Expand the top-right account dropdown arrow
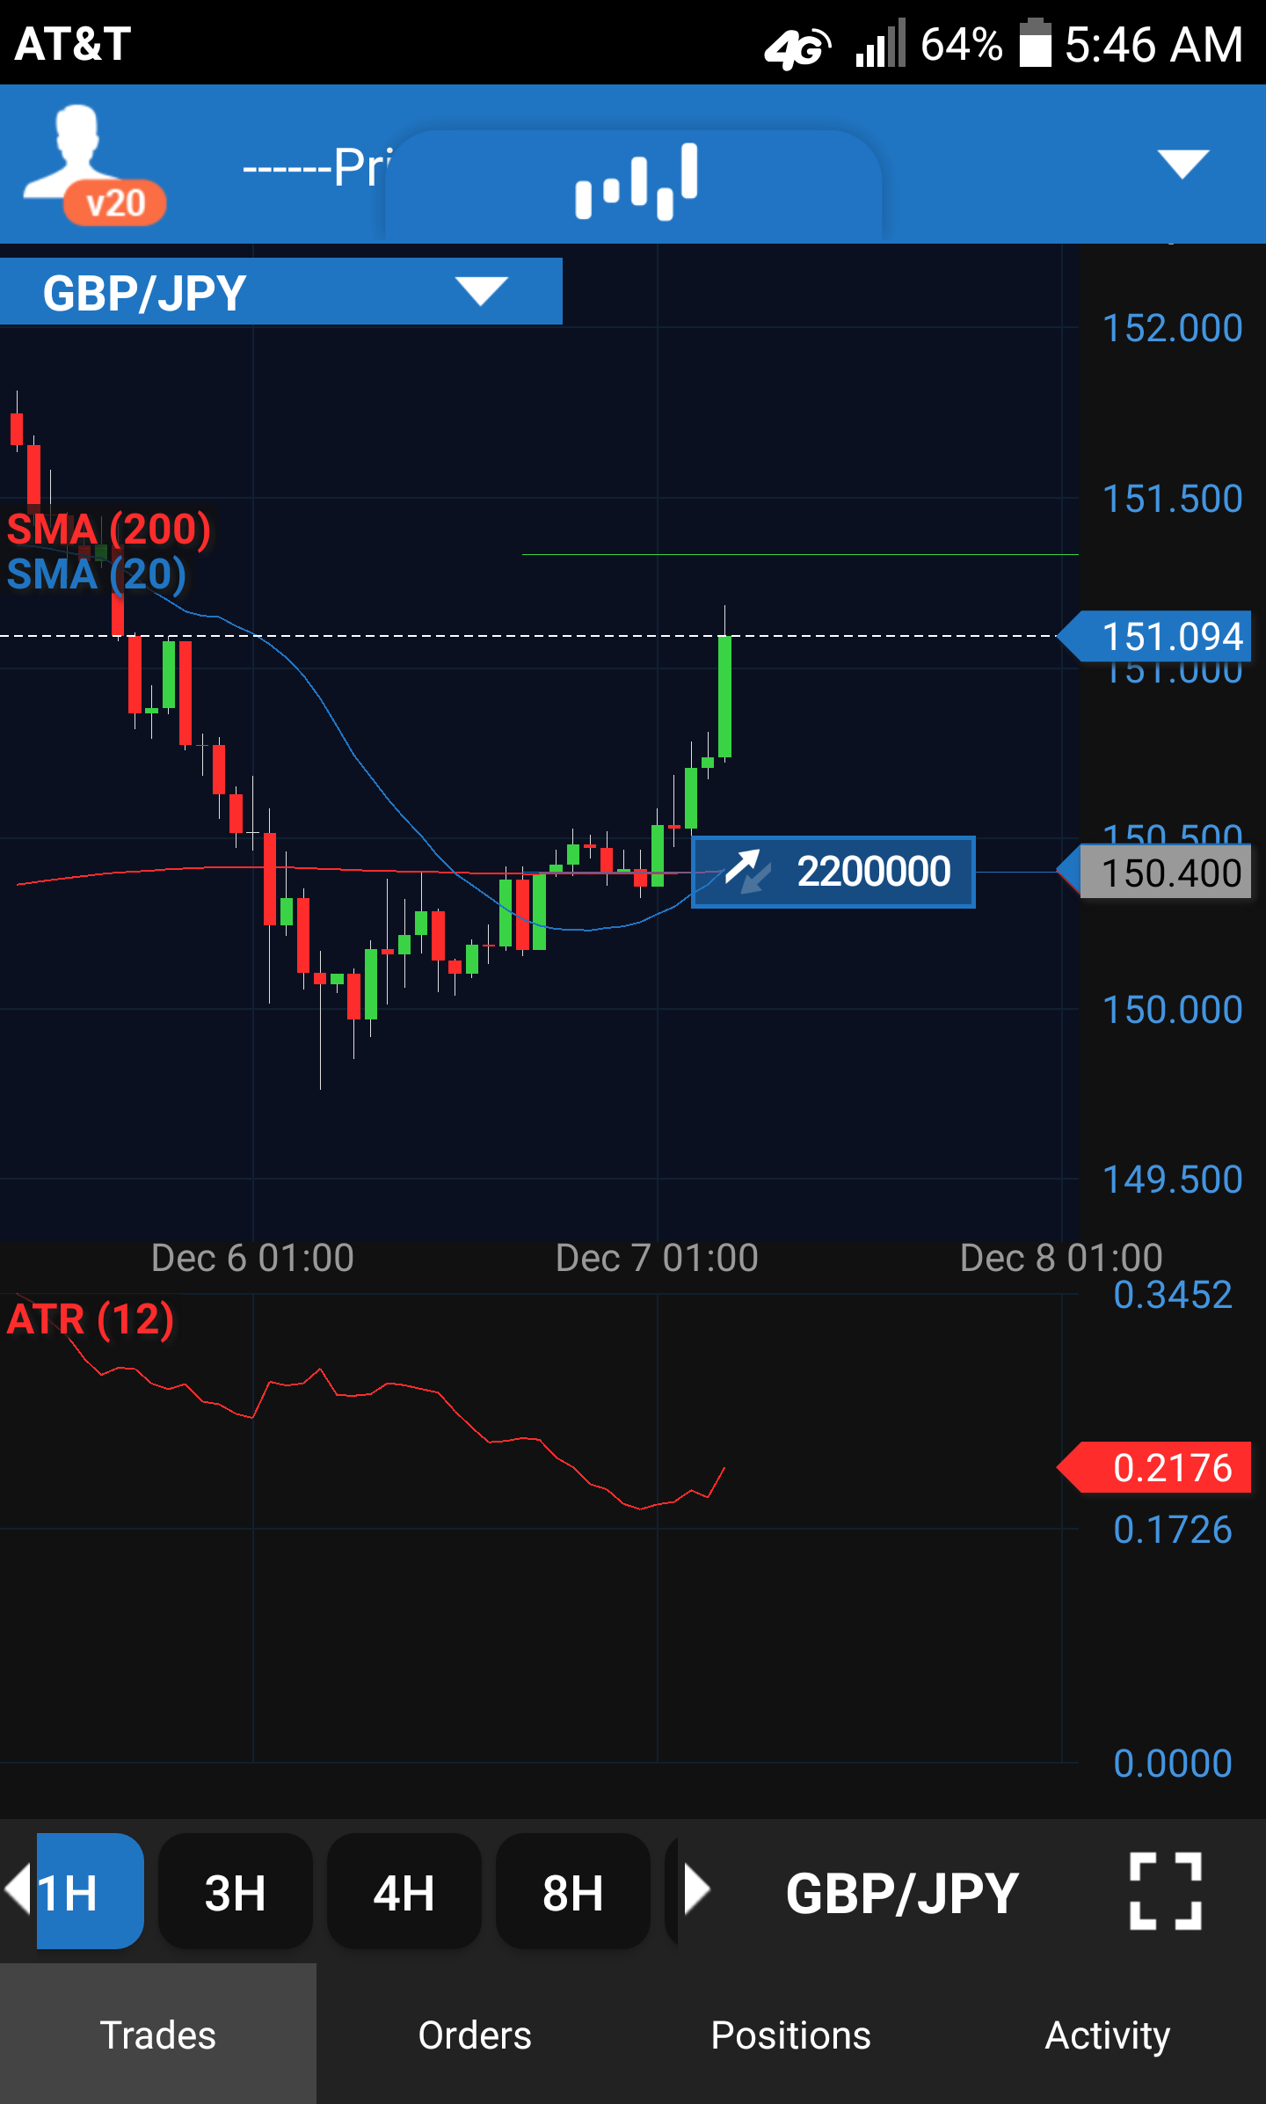This screenshot has width=1266, height=2104. [1183, 164]
